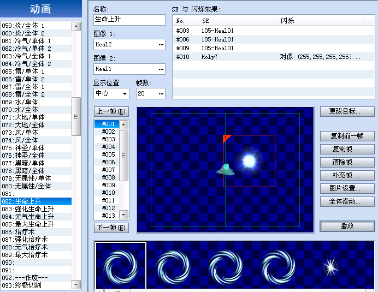Click the 清除帧 button

pyautogui.click(x=347, y=162)
